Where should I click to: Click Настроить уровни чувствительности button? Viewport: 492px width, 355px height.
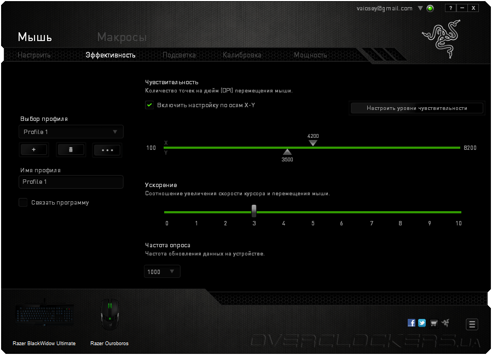click(x=416, y=108)
